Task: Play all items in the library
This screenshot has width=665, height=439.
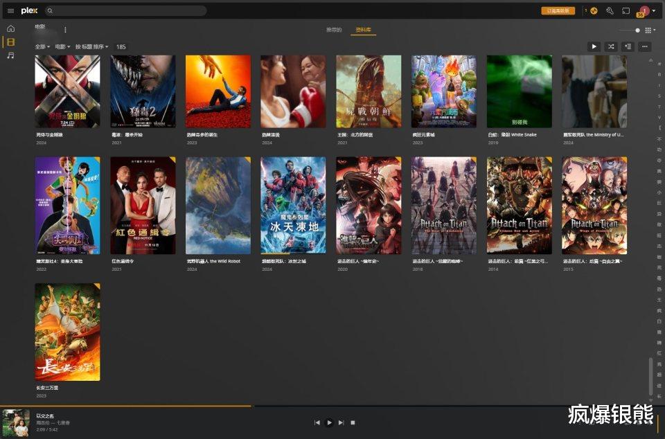Action: (x=594, y=46)
